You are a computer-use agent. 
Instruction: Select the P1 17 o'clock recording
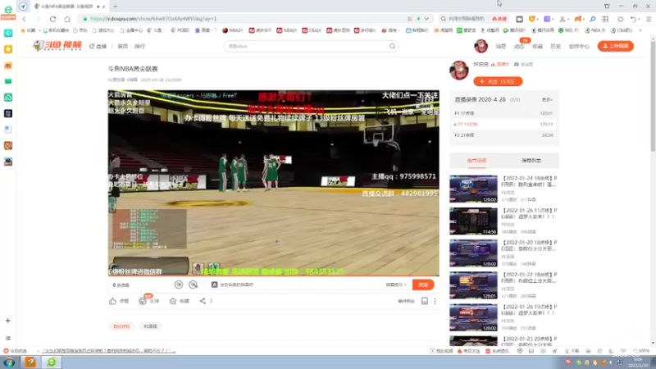(x=503, y=113)
